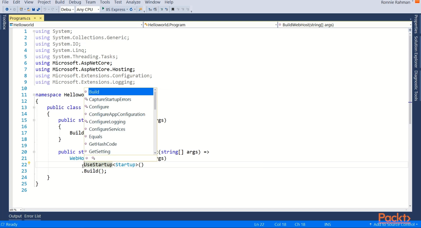
Task: Open the Diagnostic Tools side tab
Action: (416, 86)
